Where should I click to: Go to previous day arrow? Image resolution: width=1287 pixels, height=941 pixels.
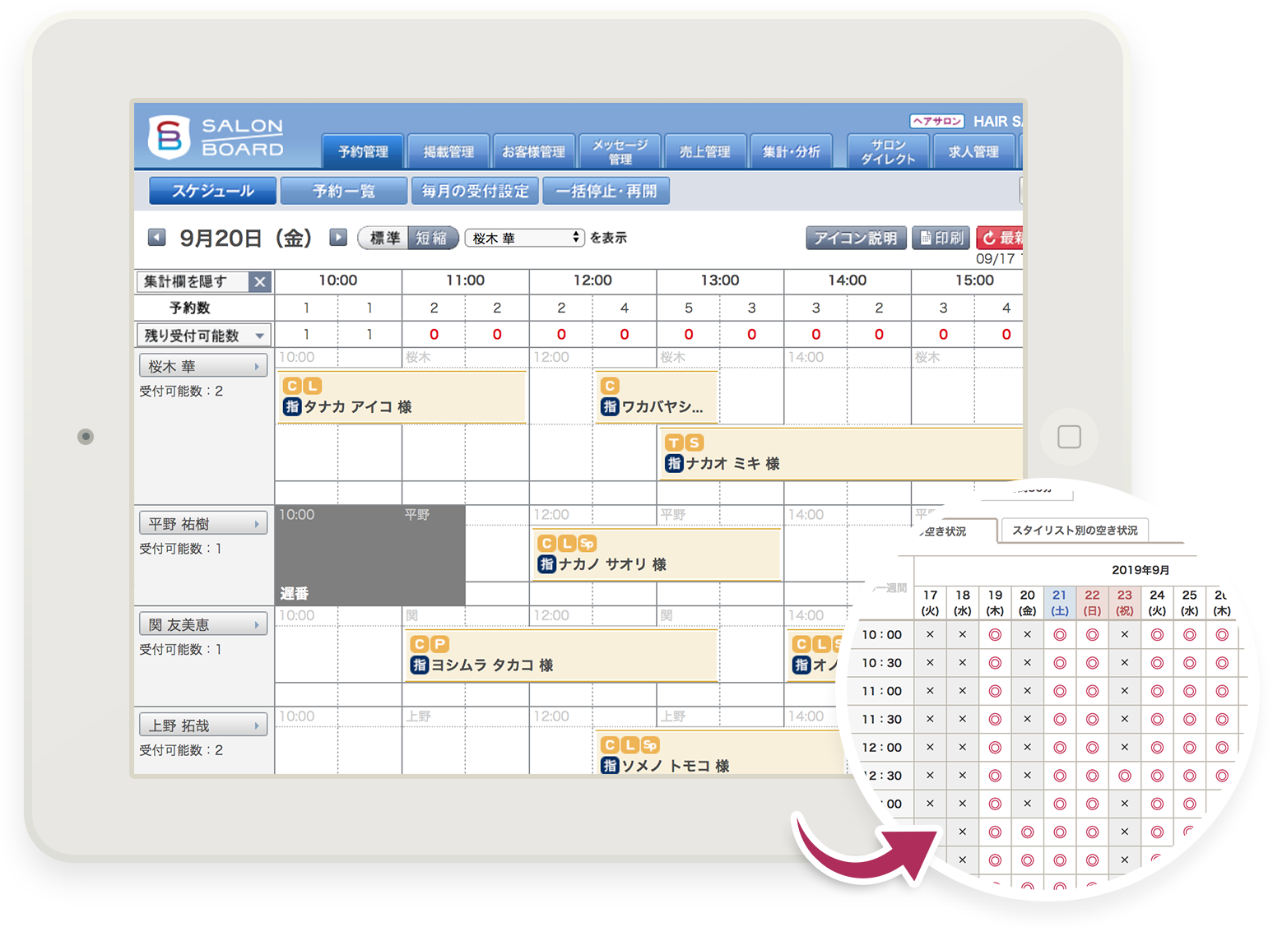[156, 238]
